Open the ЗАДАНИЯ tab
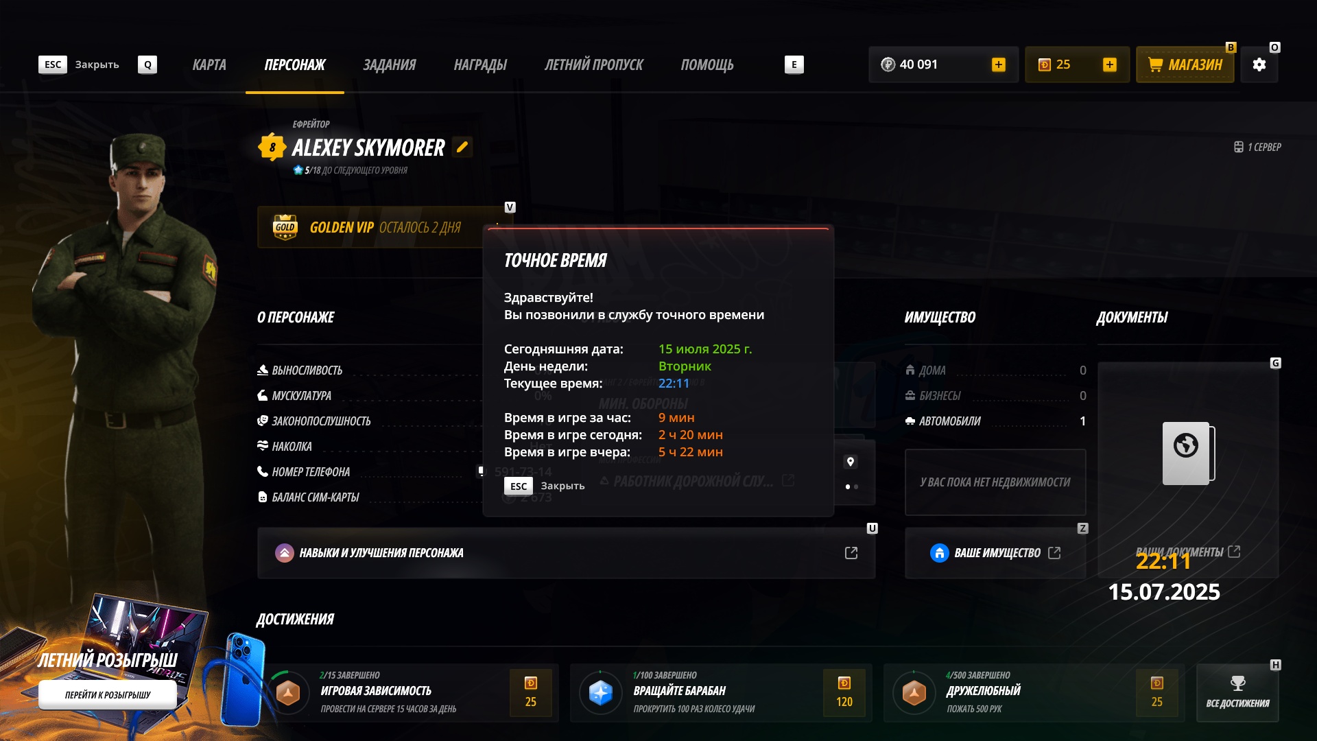 pos(389,64)
